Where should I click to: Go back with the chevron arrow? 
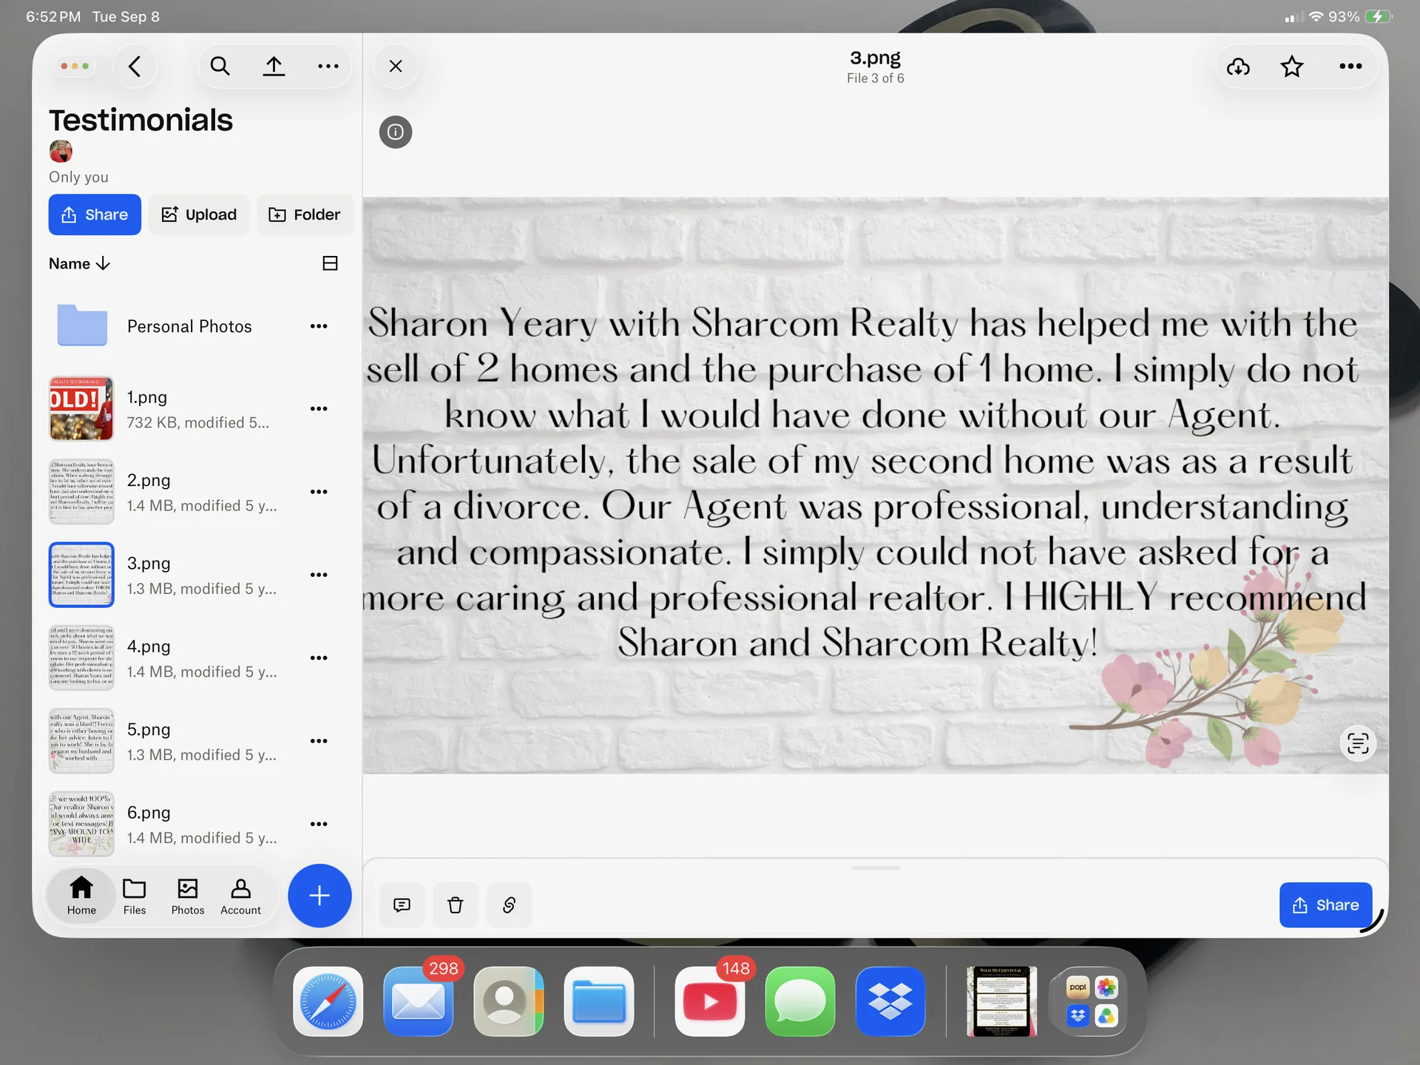point(135,67)
